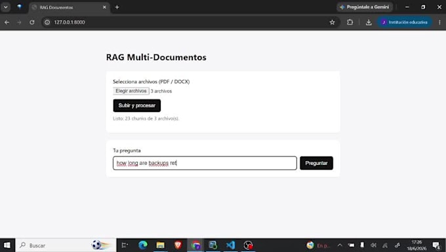Click the Chrome tray icon labeled 'En p...'
The width and height of the screenshot is (446, 252).
coord(318,245)
